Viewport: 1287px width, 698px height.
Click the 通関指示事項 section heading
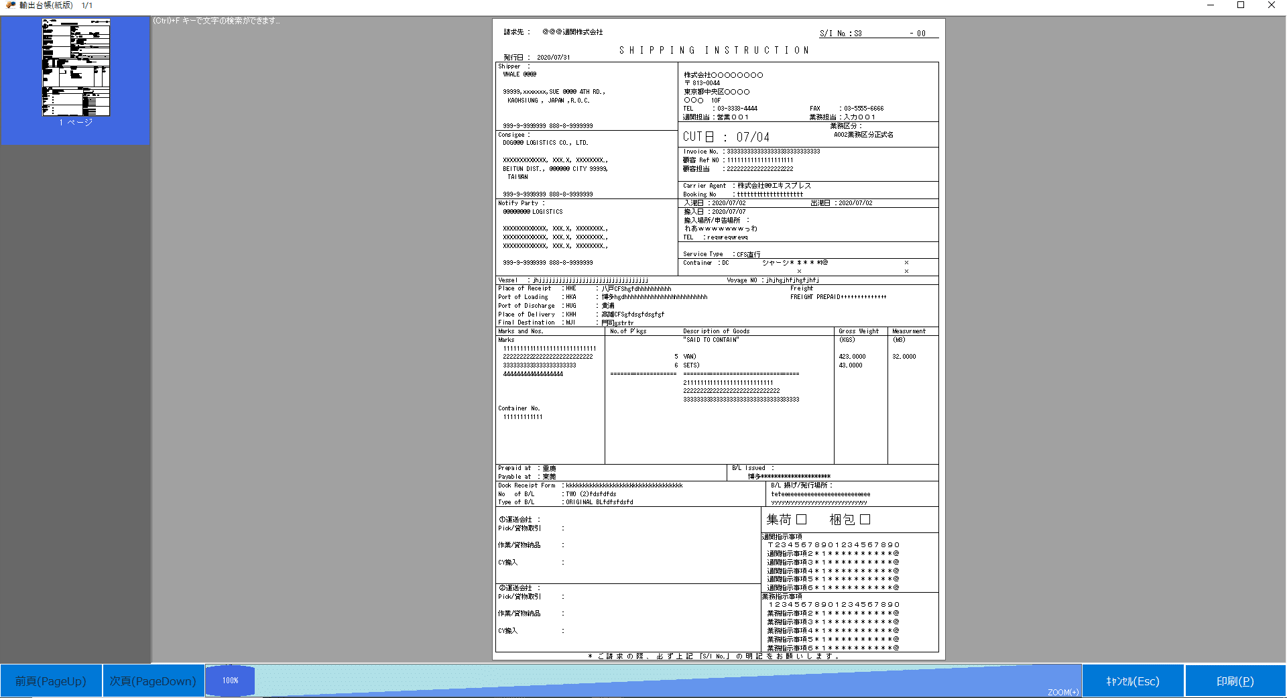(x=782, y=537)
